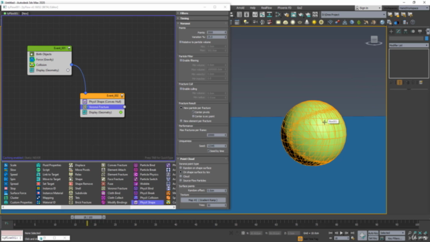The height and width of the screenshot is (242, 430).
Task: Toggle Center is arc point checkbox
Action: point(193,116)
